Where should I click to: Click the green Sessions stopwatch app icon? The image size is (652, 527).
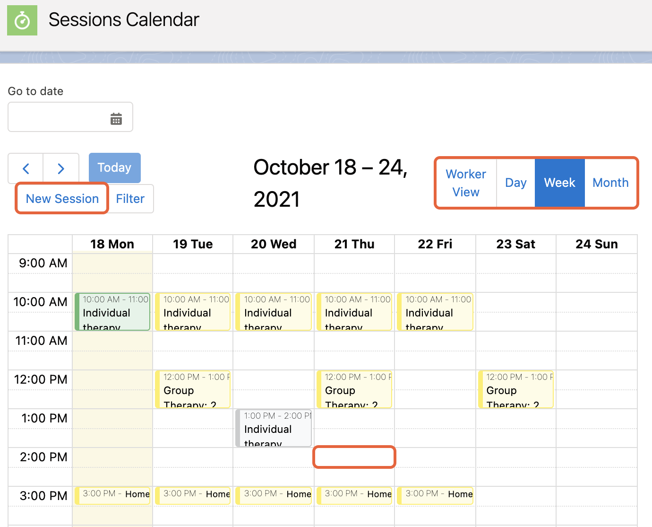coord(22,20)
